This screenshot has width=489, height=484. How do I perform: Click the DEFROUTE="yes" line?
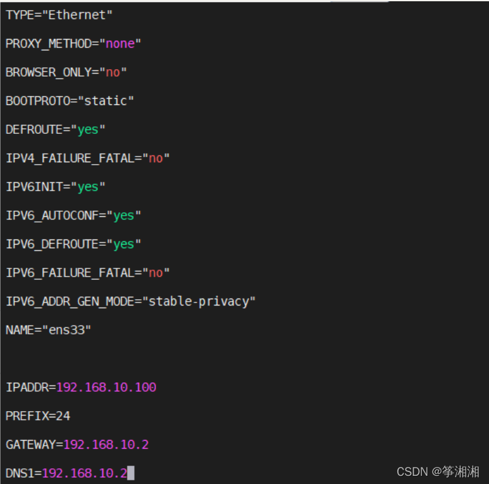click(x=55, y=129)
